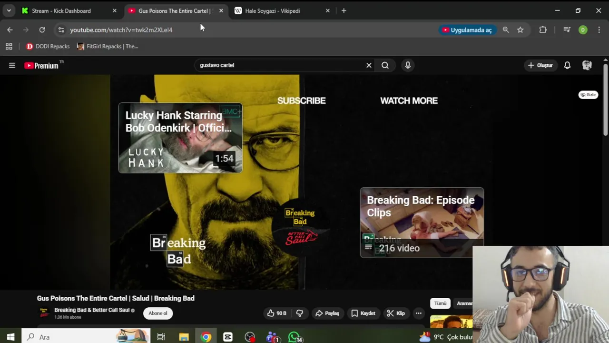Open YouTube notifications bell

point(567,65)
